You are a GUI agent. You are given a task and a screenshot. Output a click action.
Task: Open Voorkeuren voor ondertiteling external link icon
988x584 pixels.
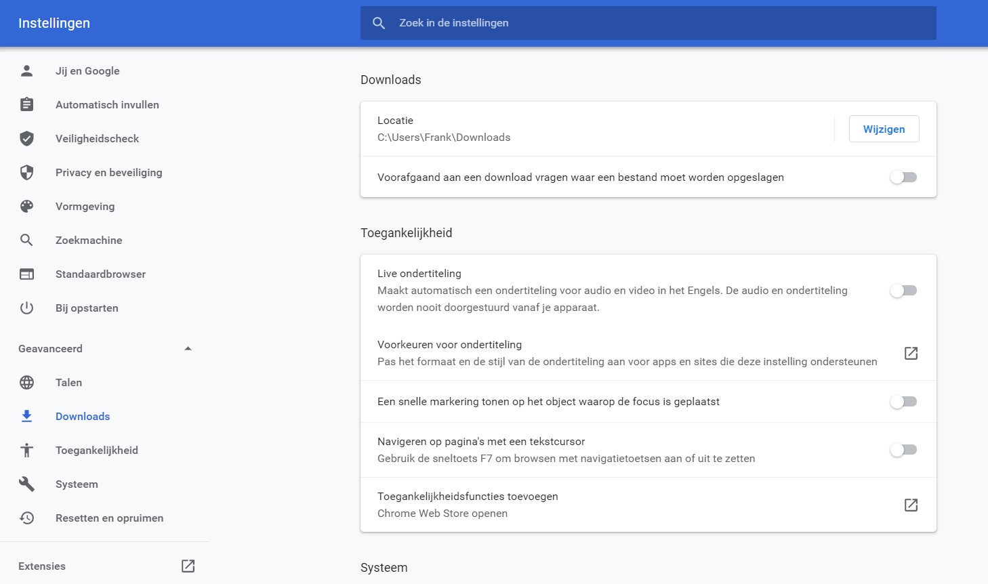click(911, 353)
